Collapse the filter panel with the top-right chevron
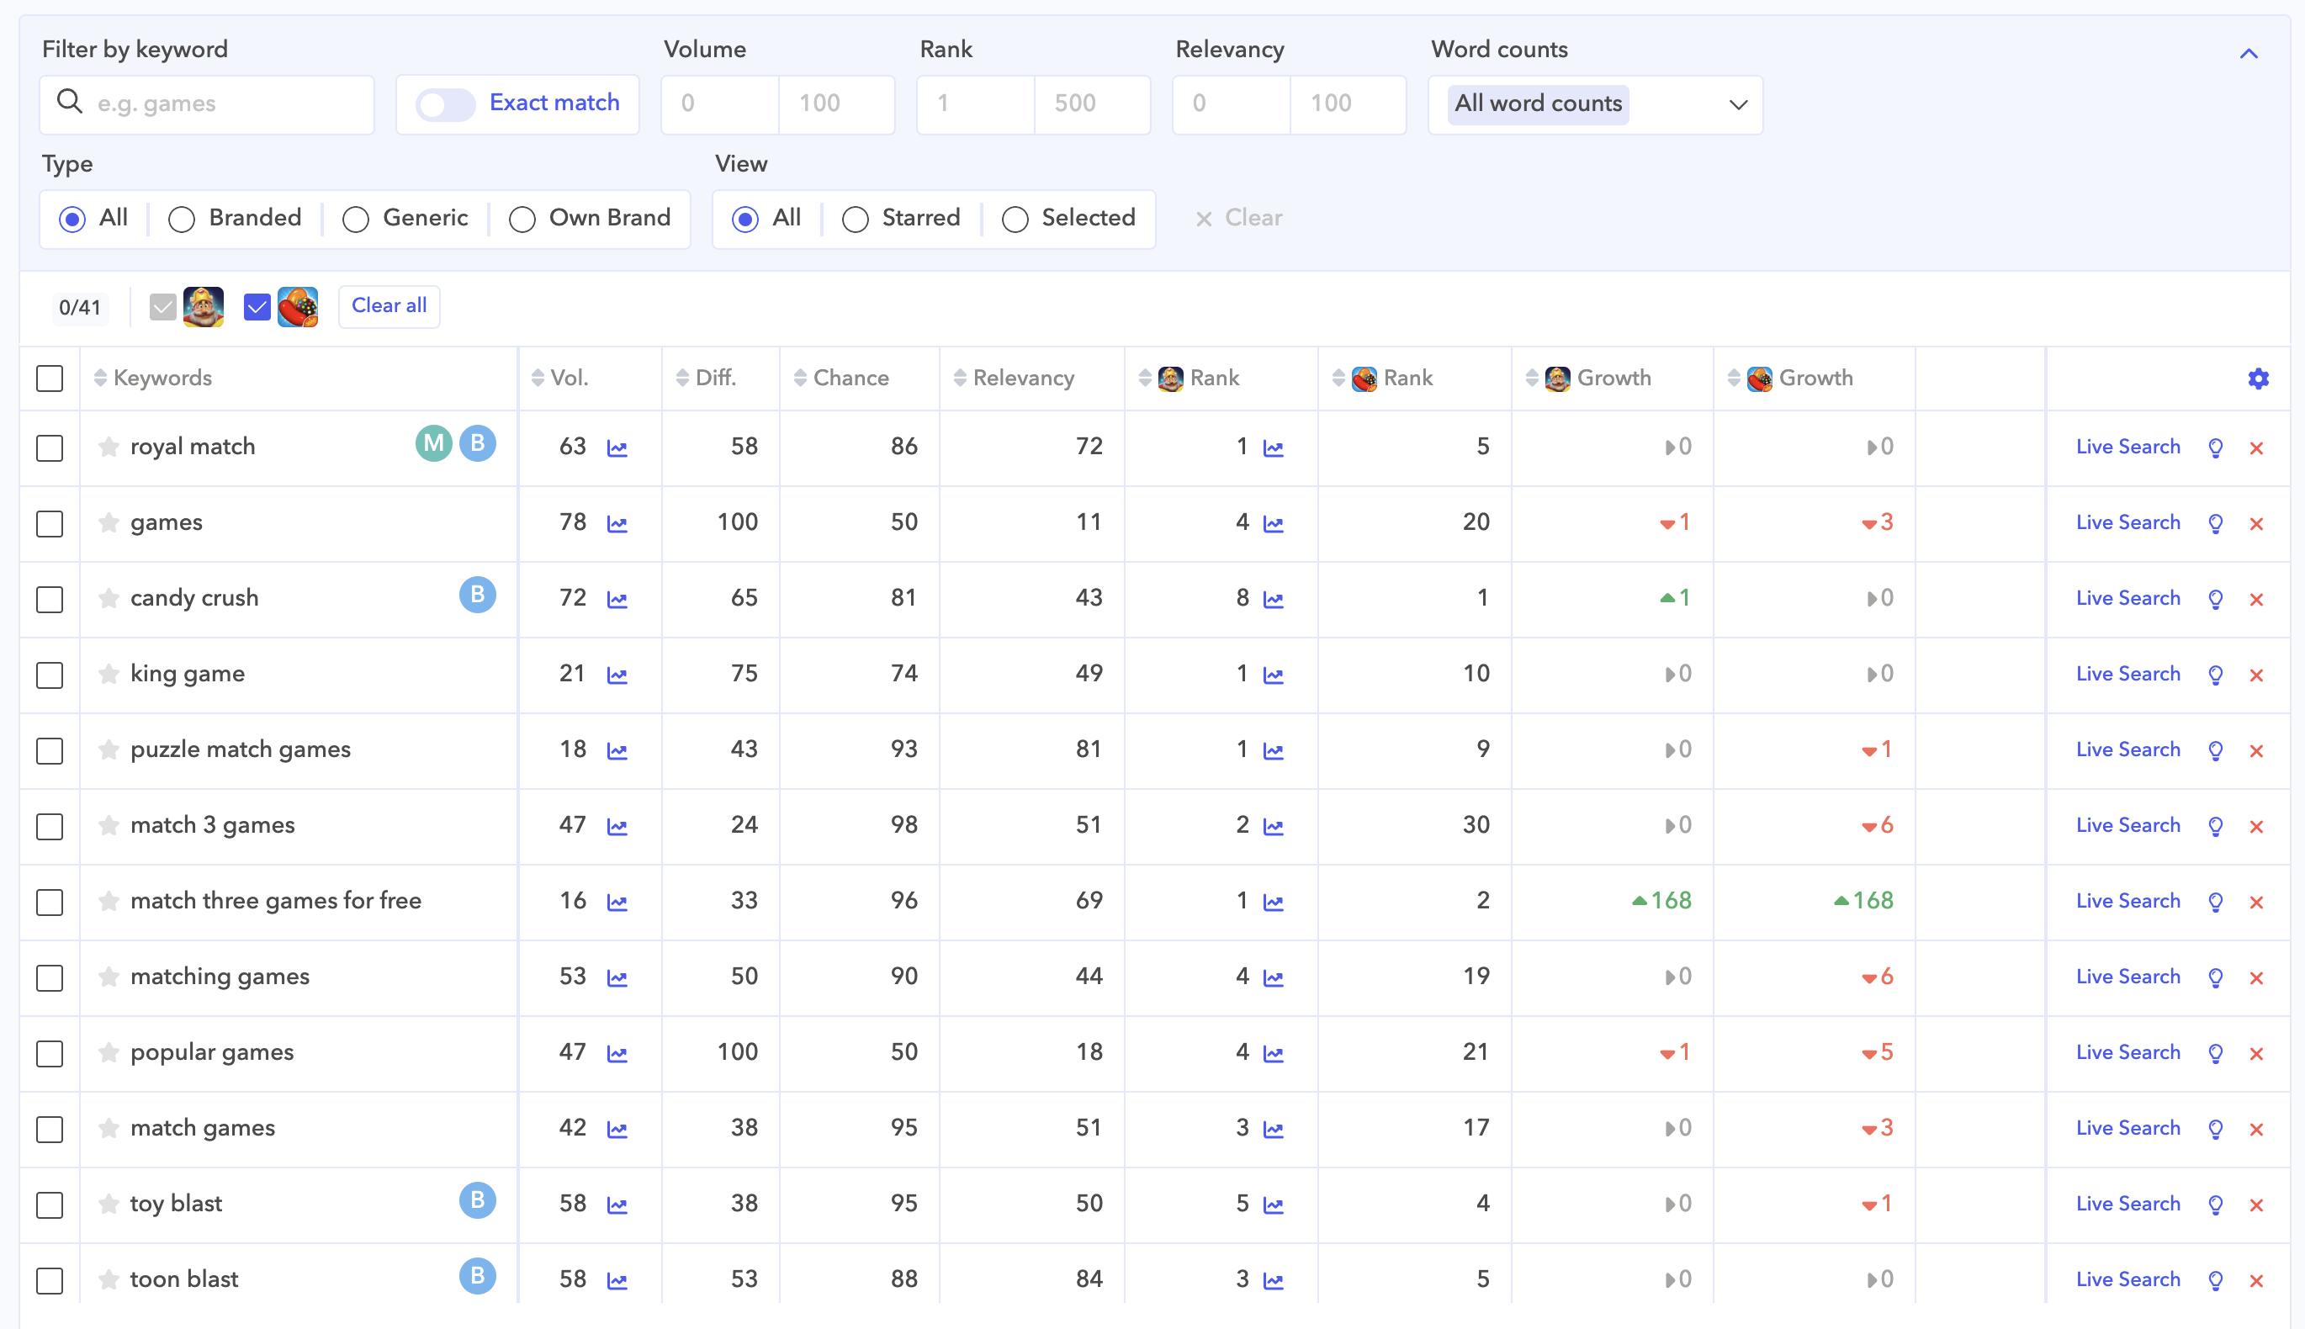Viewport: 2305px width, 1329px height. [2249, 54]
